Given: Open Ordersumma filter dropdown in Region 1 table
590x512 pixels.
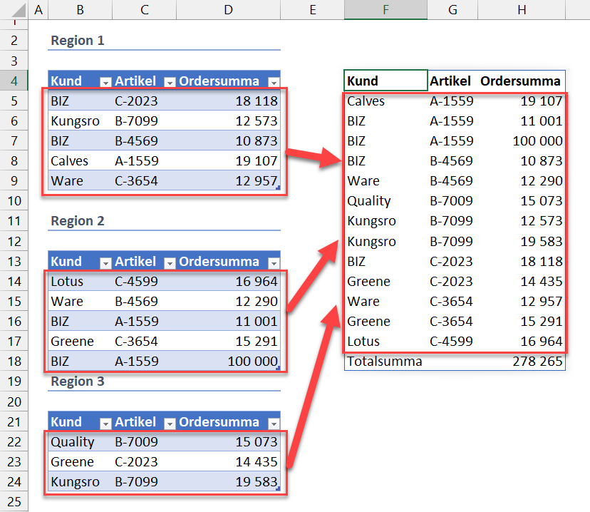Looking at the screenshot, I should [x=273, y=82].
